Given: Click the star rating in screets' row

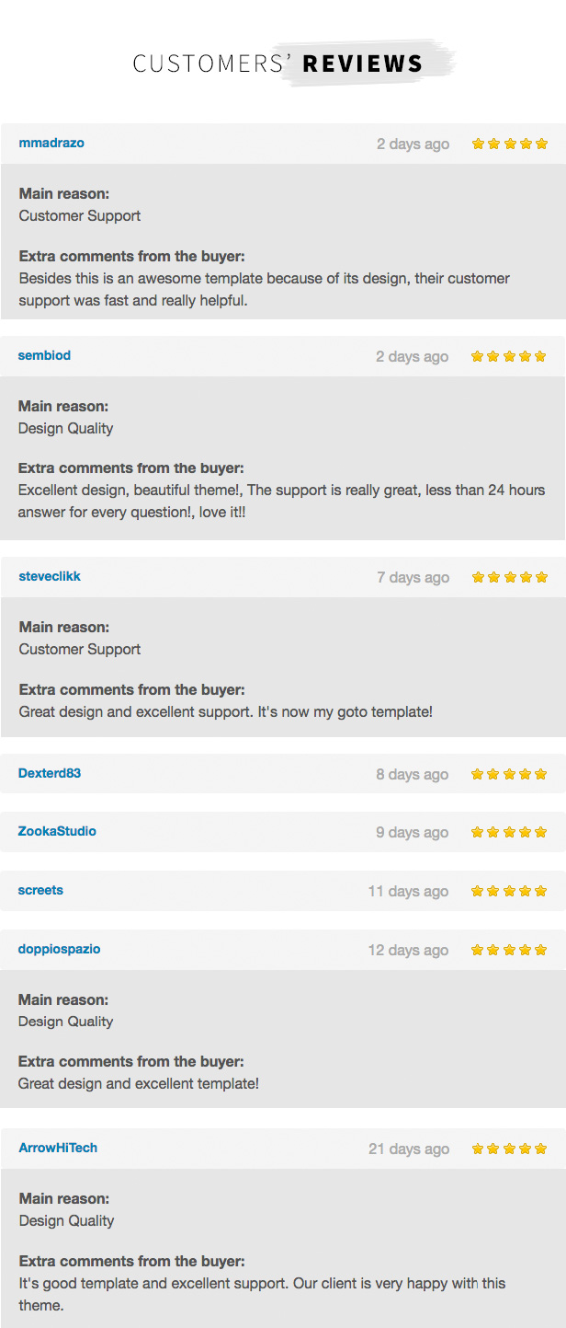Looking at the screenshot, I should click(x=509, y=891).
